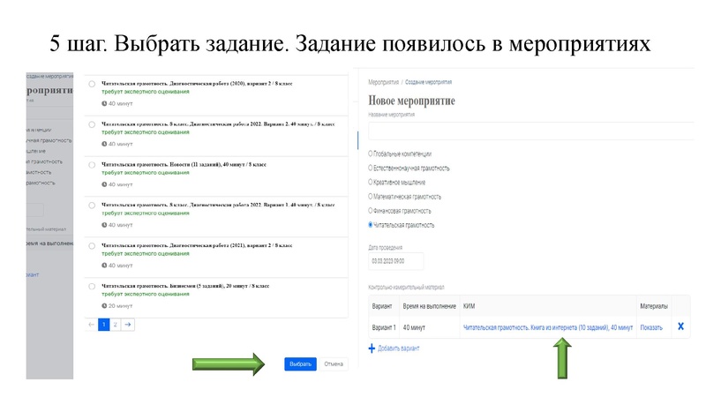Click the '20 минут' duration text
The width and height of the screenshot is (706, 397).
(x=120, y=306)
